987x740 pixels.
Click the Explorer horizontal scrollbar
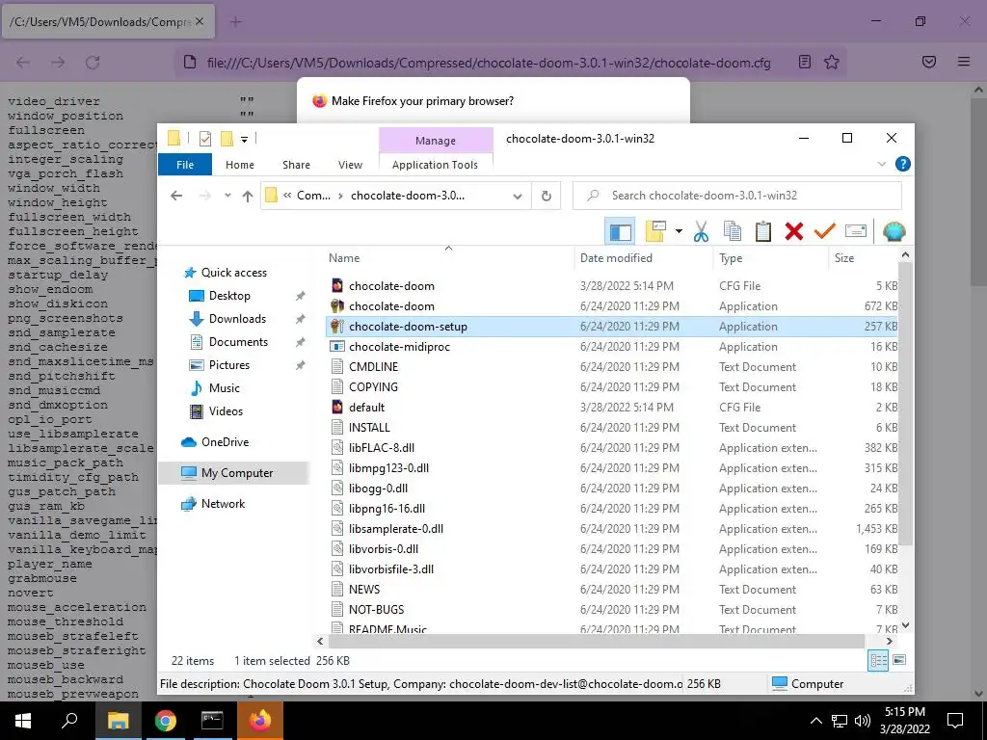point(596,641)
